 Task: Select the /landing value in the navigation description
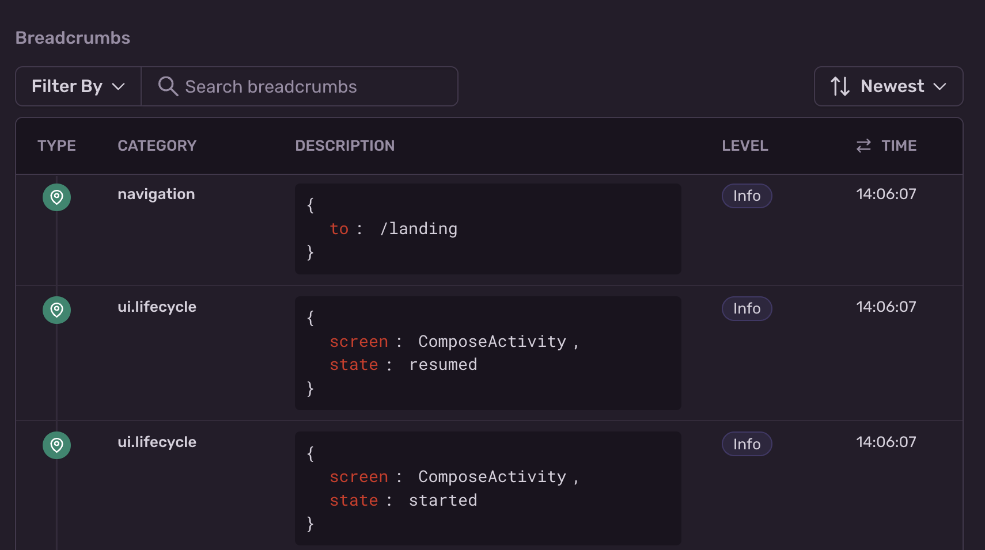pos(419,228)
